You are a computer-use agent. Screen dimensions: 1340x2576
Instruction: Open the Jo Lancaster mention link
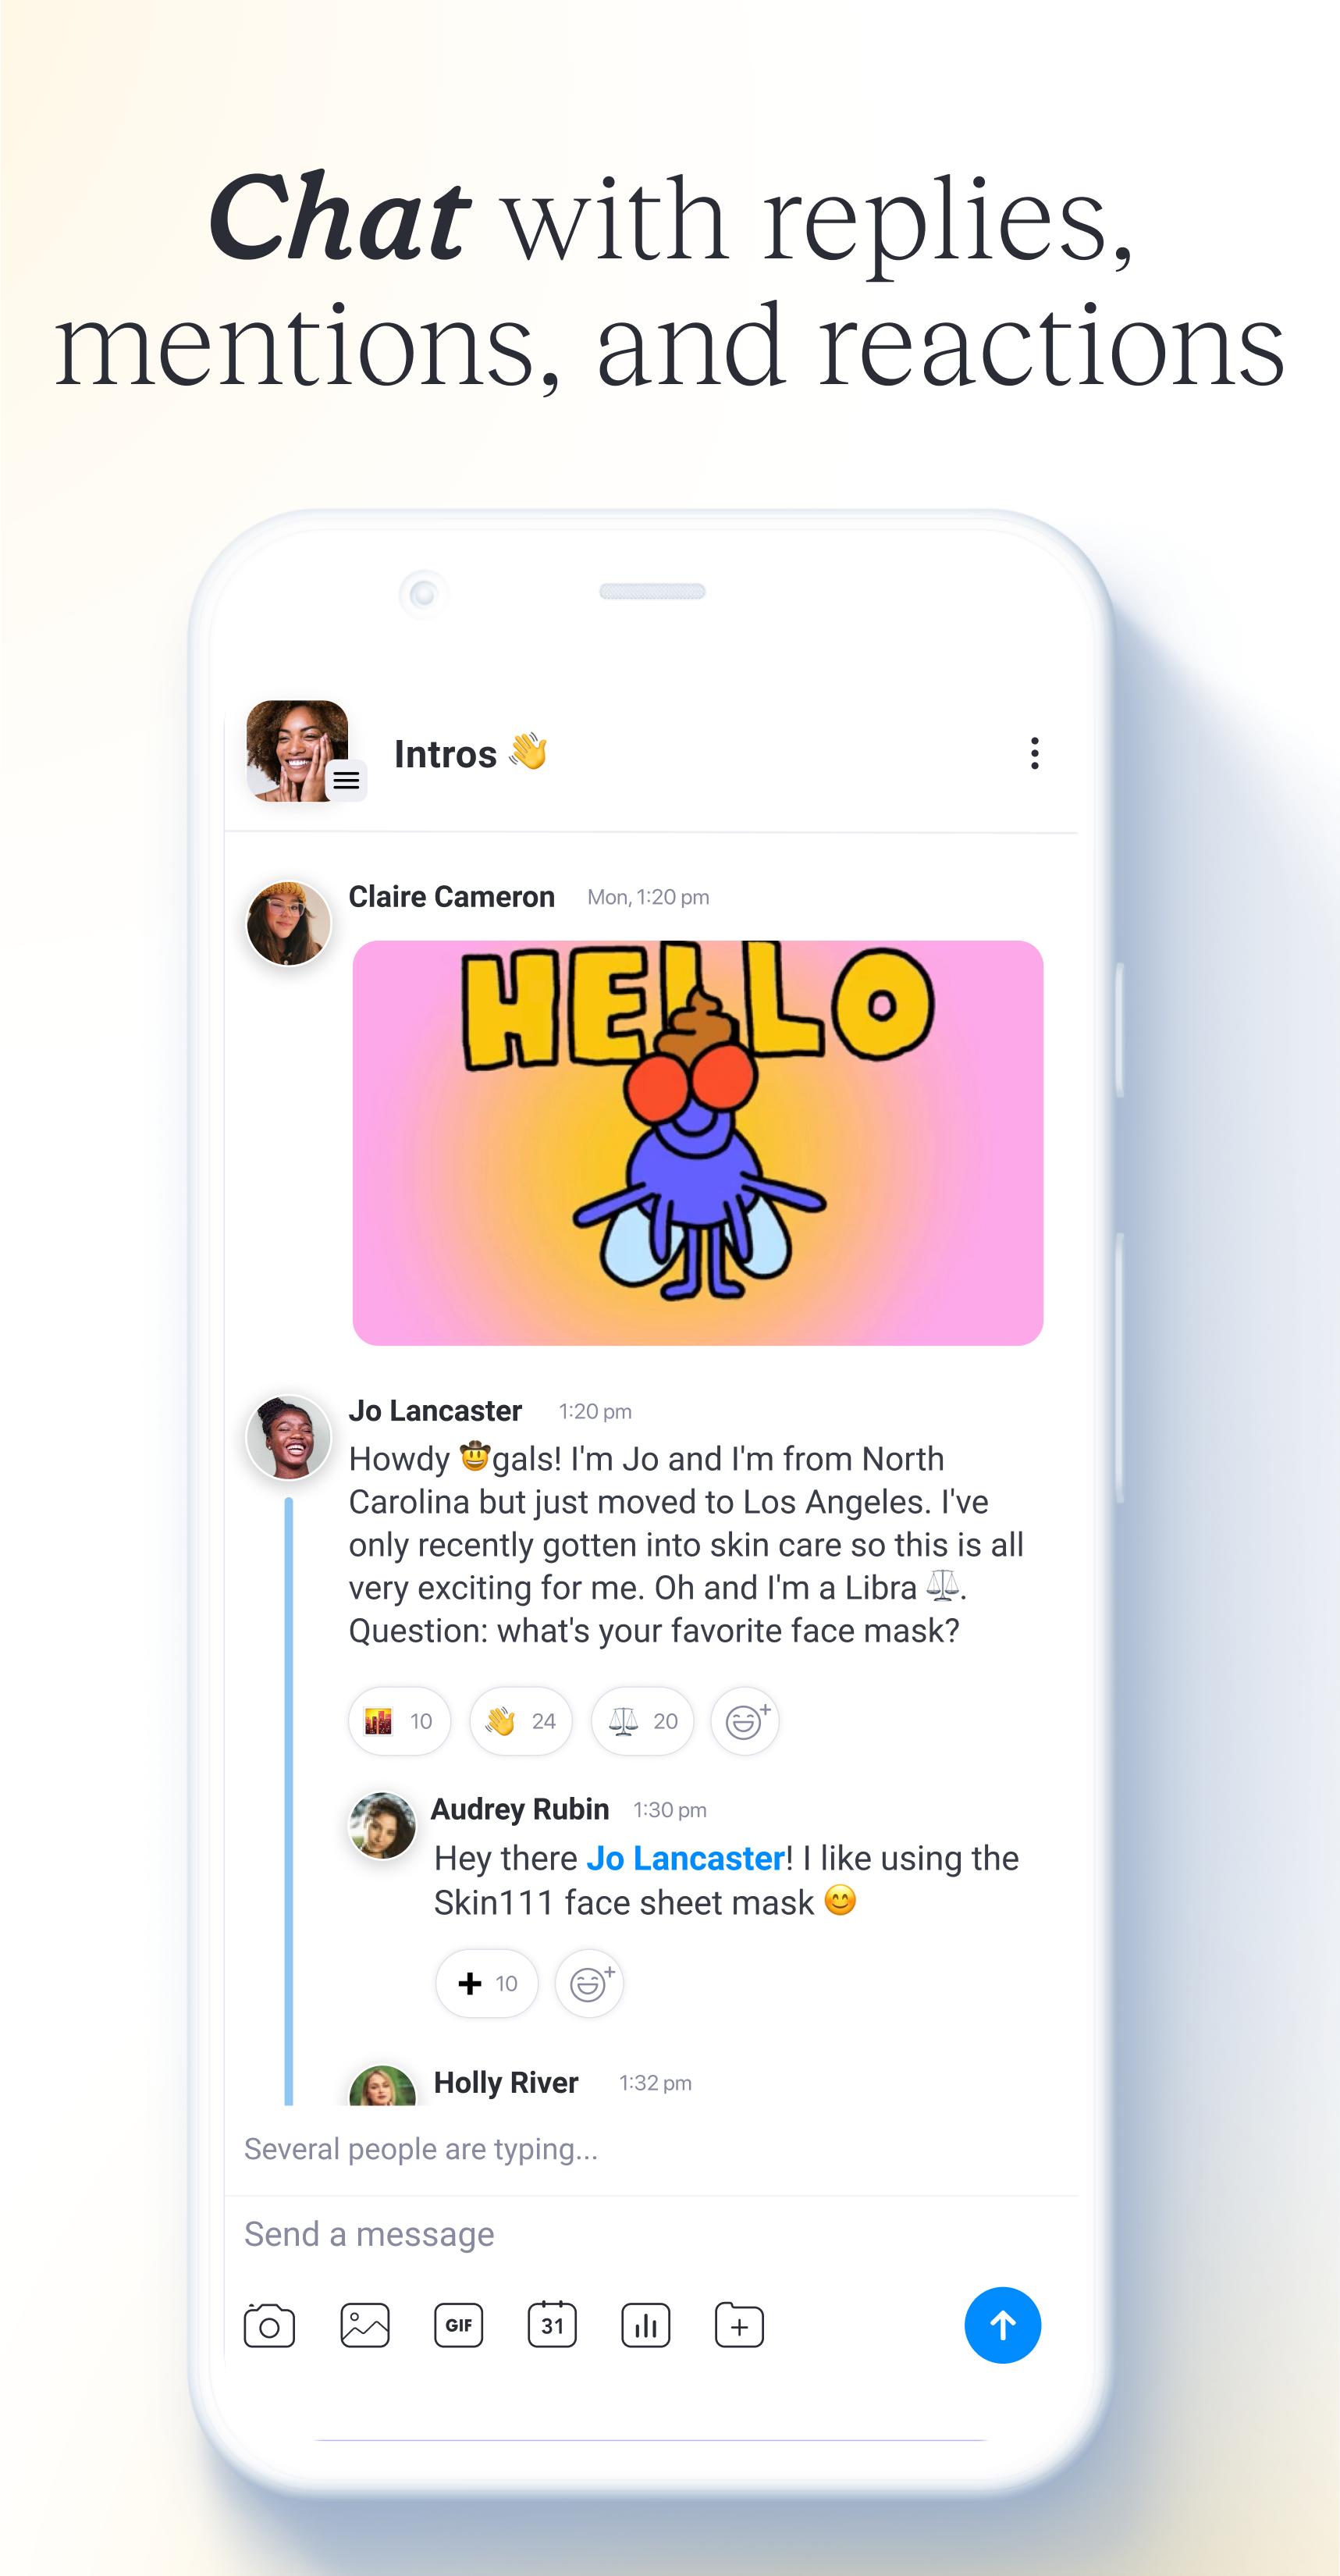tap(685, 1858)
